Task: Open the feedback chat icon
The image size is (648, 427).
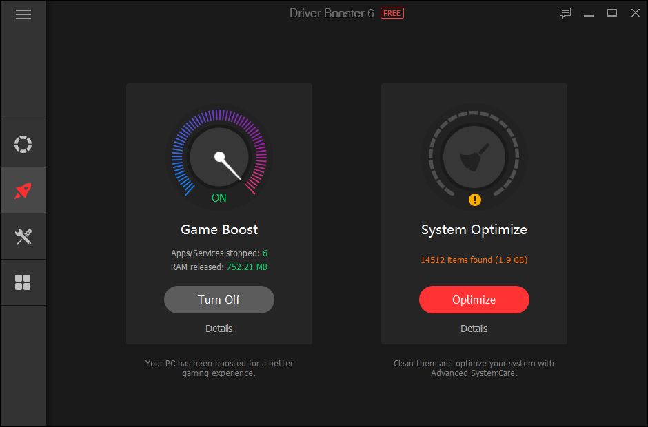Action: [x=565, y=13]
